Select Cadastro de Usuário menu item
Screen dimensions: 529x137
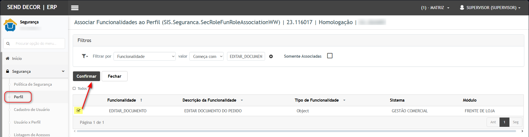(32, 110)
